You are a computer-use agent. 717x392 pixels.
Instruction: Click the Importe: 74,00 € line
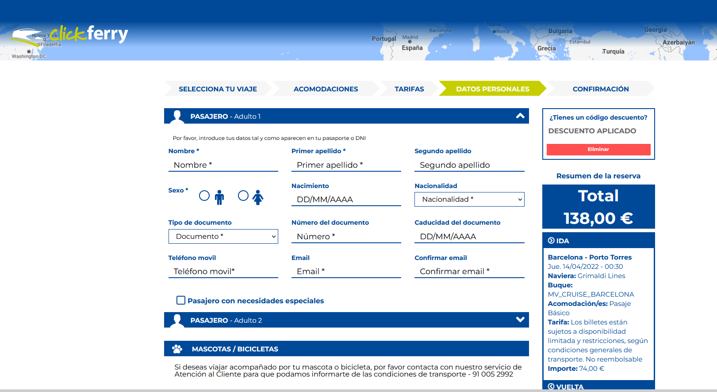(x=576, y=369)
